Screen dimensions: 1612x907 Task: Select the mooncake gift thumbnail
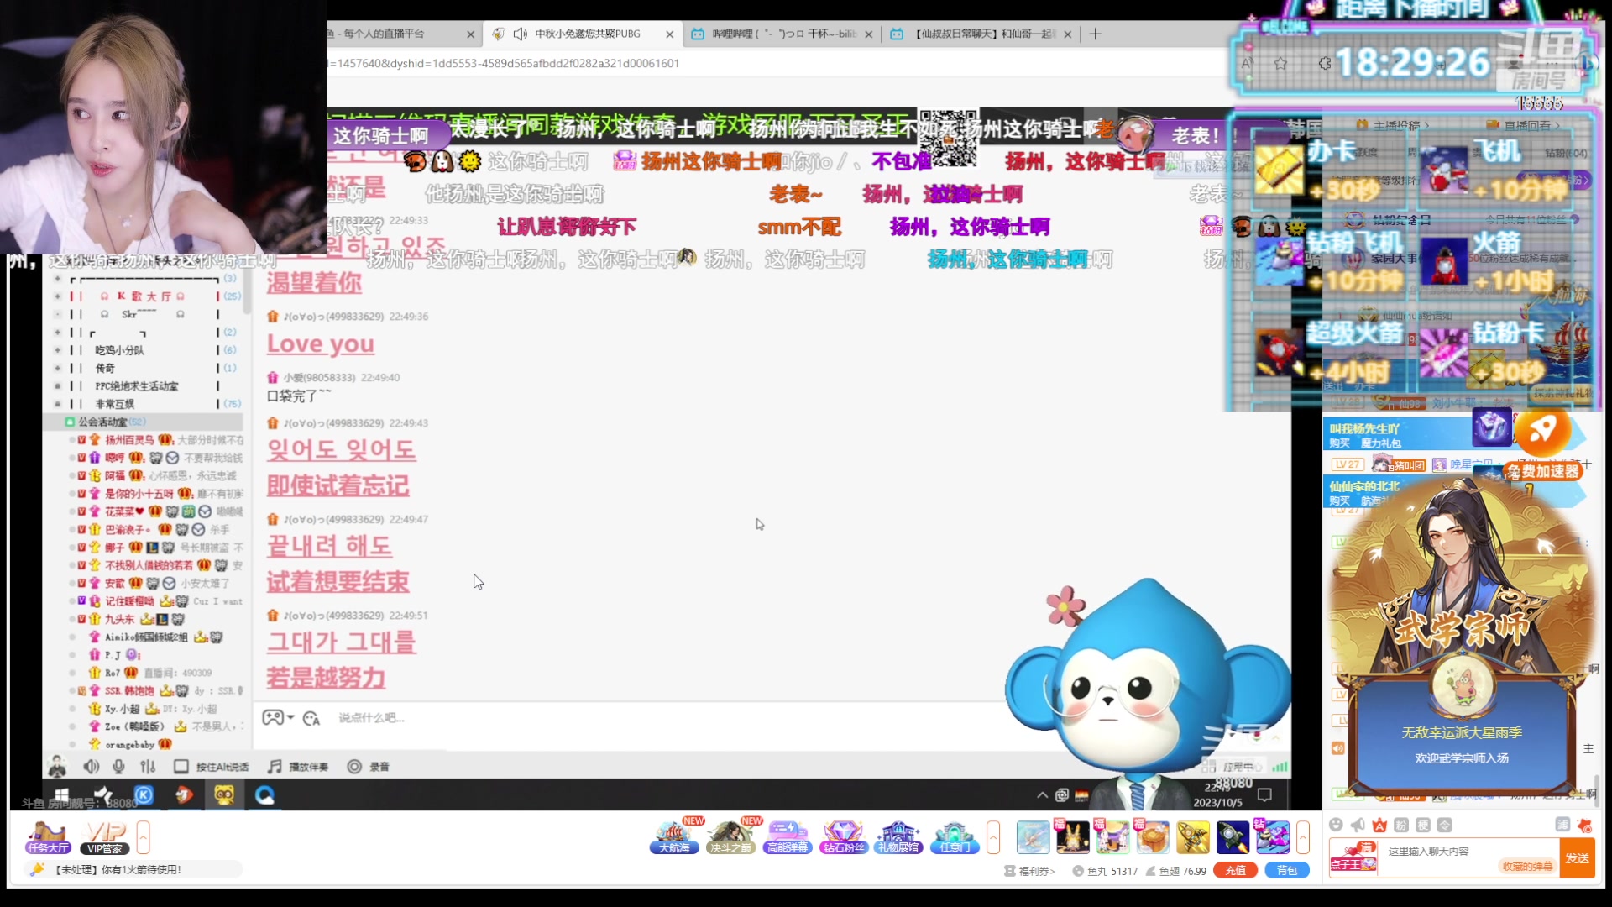click(1153, 837)
